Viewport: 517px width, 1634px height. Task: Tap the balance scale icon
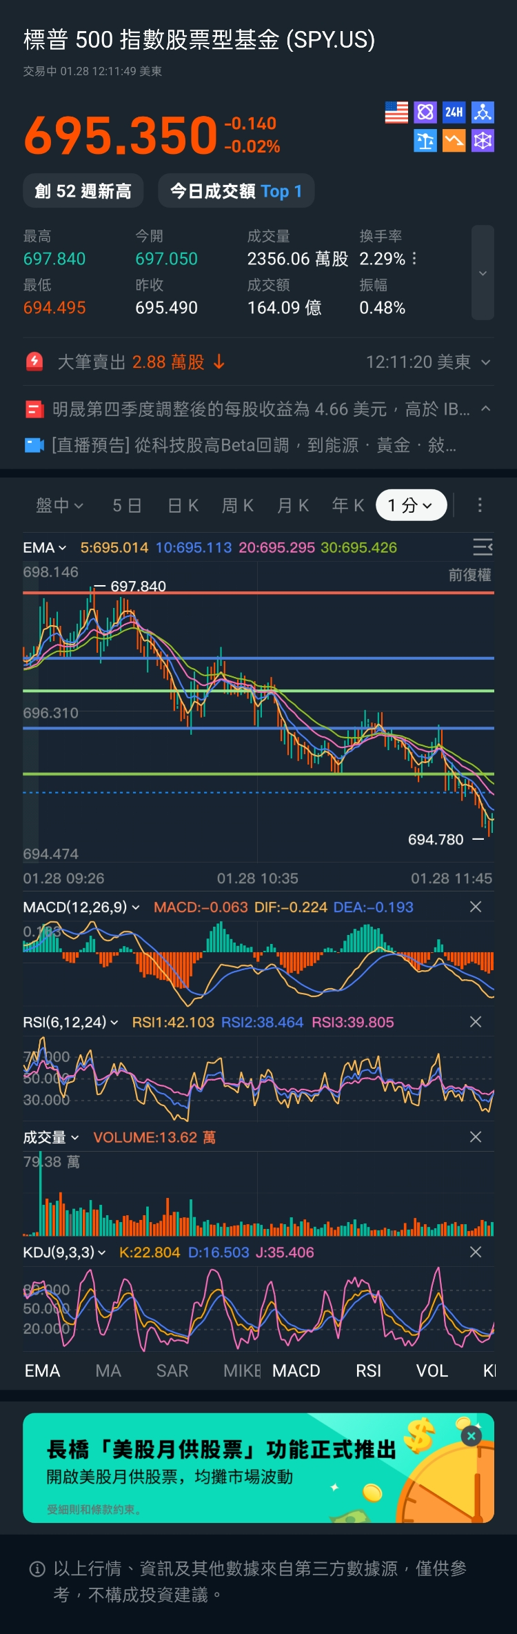[425, 141]
